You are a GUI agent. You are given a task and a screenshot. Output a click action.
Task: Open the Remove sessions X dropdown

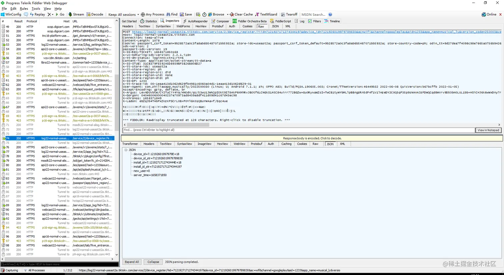point(50,14)
